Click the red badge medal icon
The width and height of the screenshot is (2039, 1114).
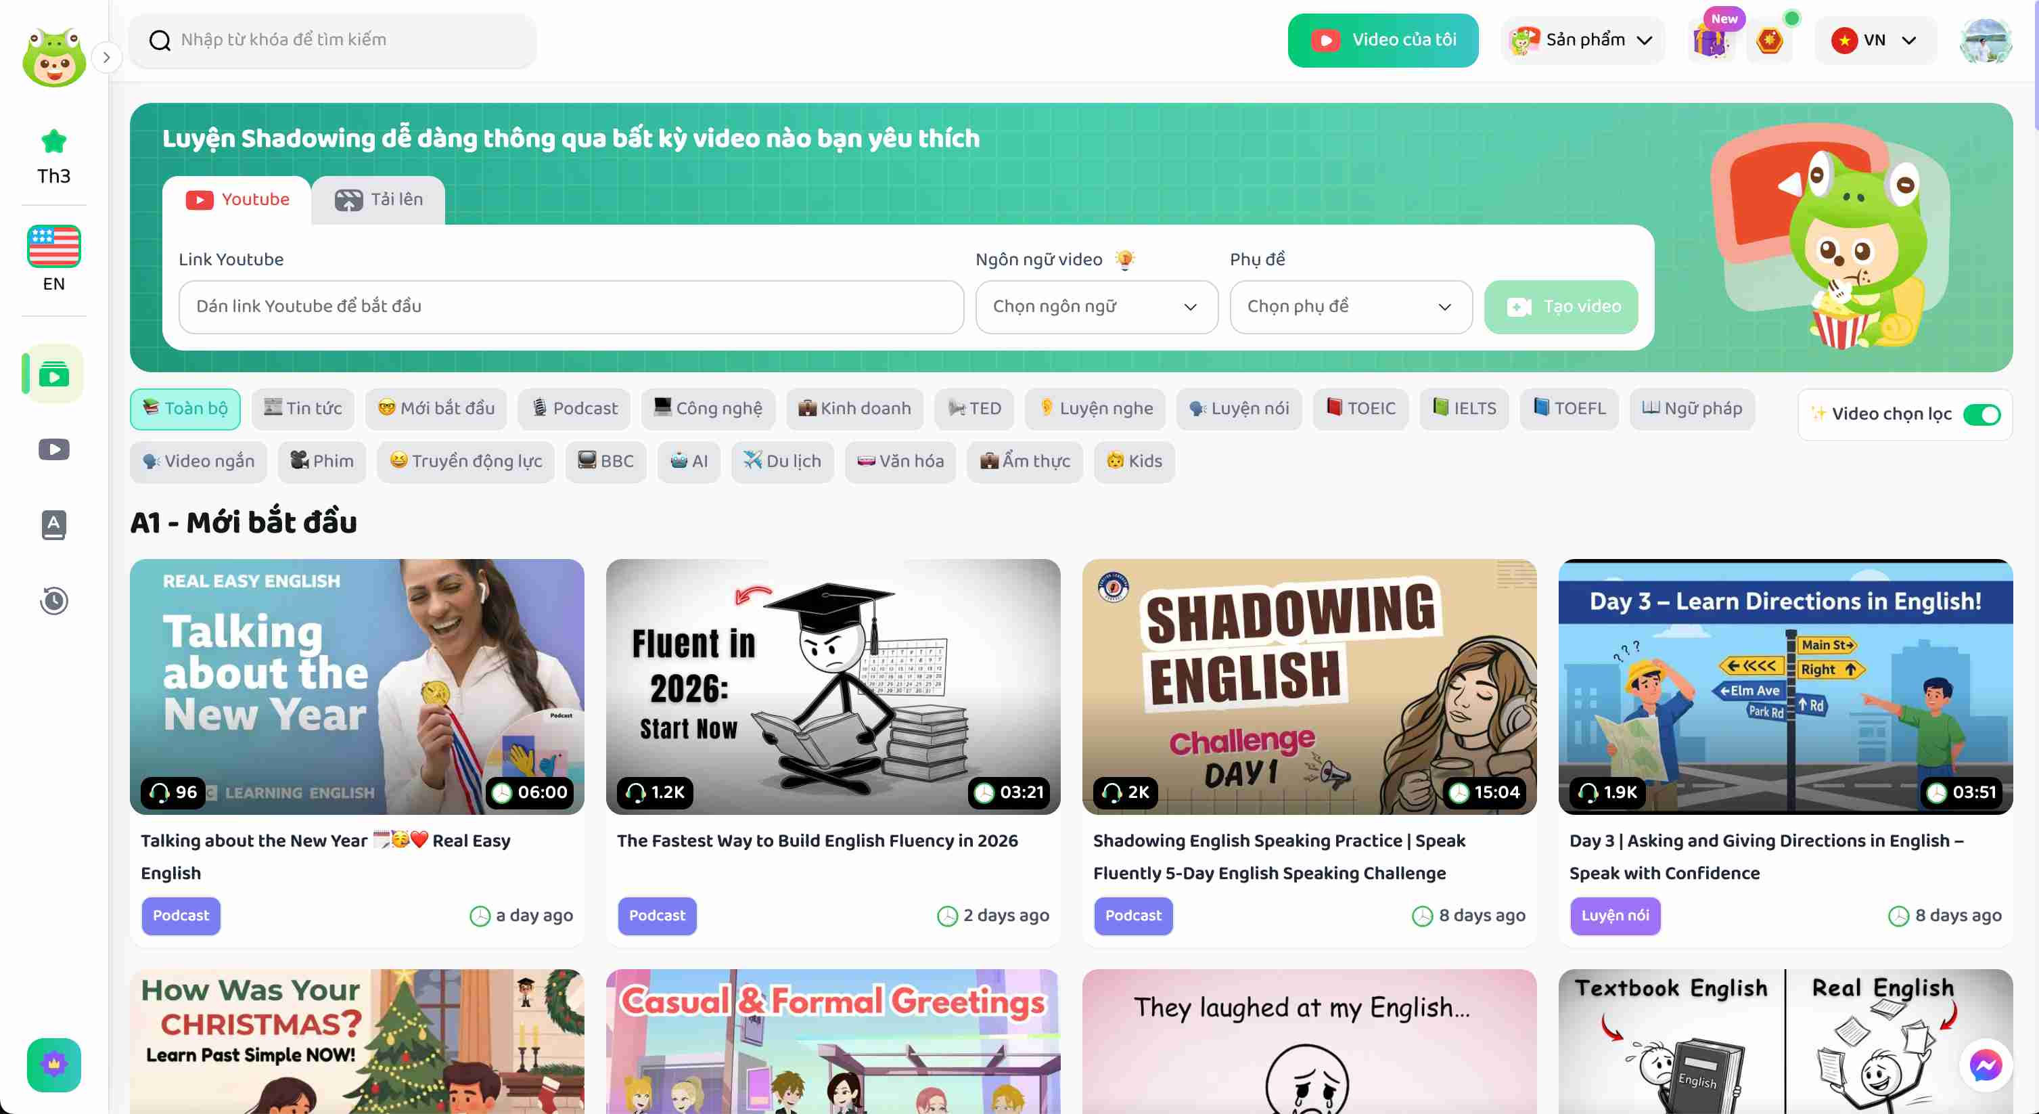[x=1769, y=39]
